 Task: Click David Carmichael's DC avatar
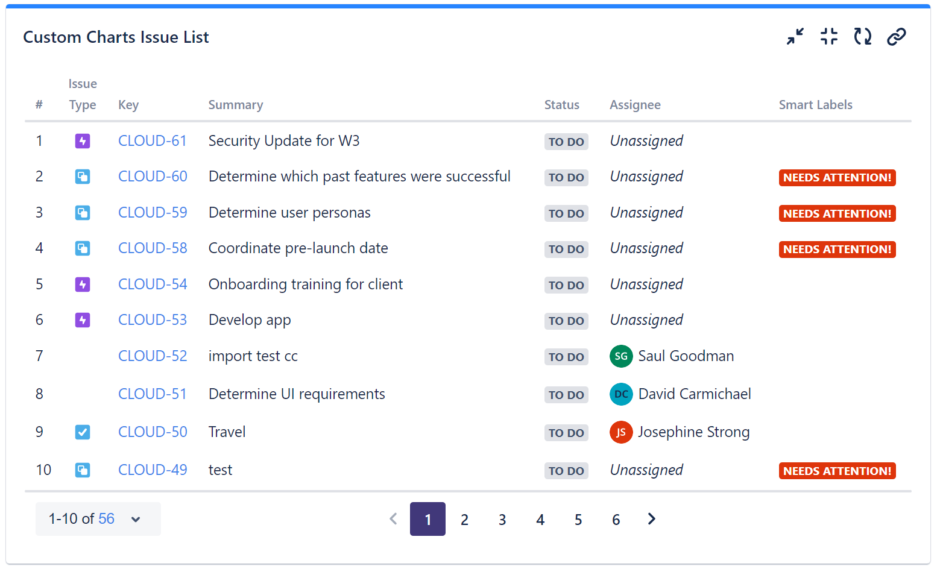(621, 394)
